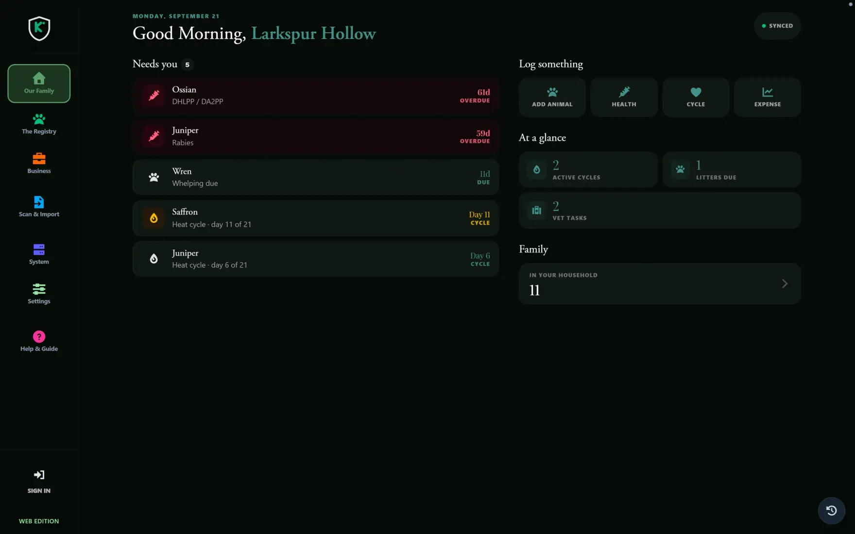855x534 pixels.
Task: Log a new Expense
Action: pos(768,97)
